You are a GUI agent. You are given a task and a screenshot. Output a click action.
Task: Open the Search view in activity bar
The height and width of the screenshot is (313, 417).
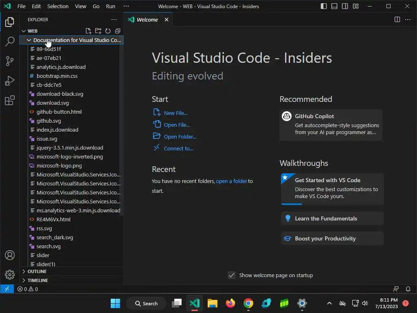[10, 42]
